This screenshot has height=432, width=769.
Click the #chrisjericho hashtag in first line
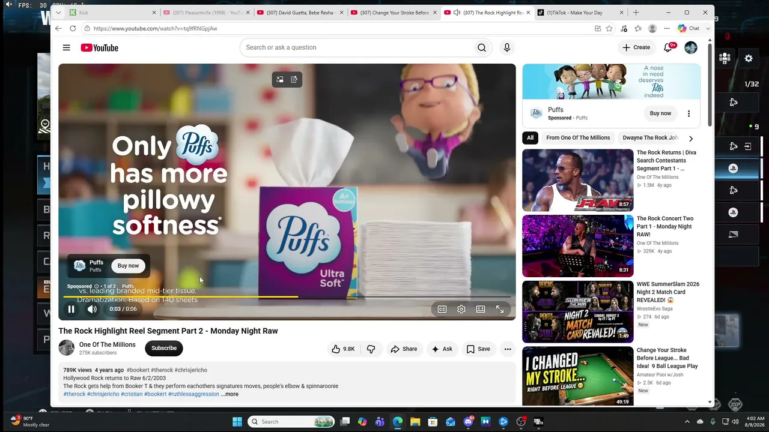click(191, 370)
